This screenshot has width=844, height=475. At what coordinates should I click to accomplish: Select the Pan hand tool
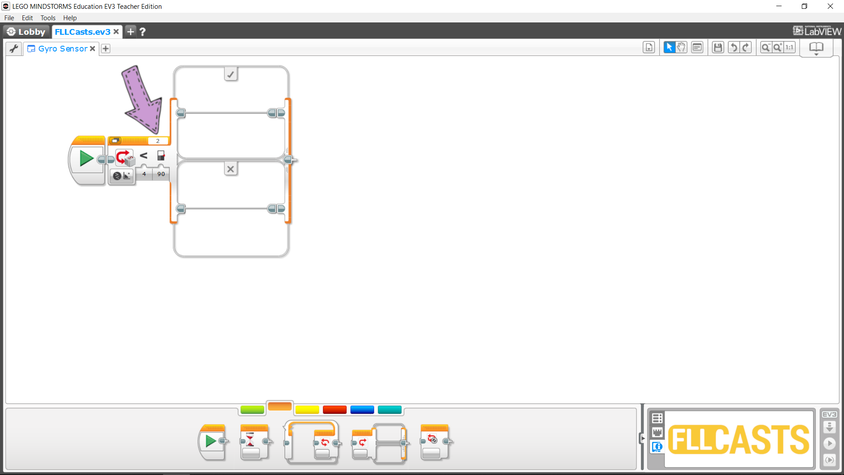pyautogui.click(x=681, y=47)
